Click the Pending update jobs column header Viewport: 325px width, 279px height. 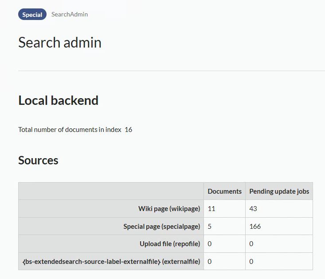click(x=279, y=191)
